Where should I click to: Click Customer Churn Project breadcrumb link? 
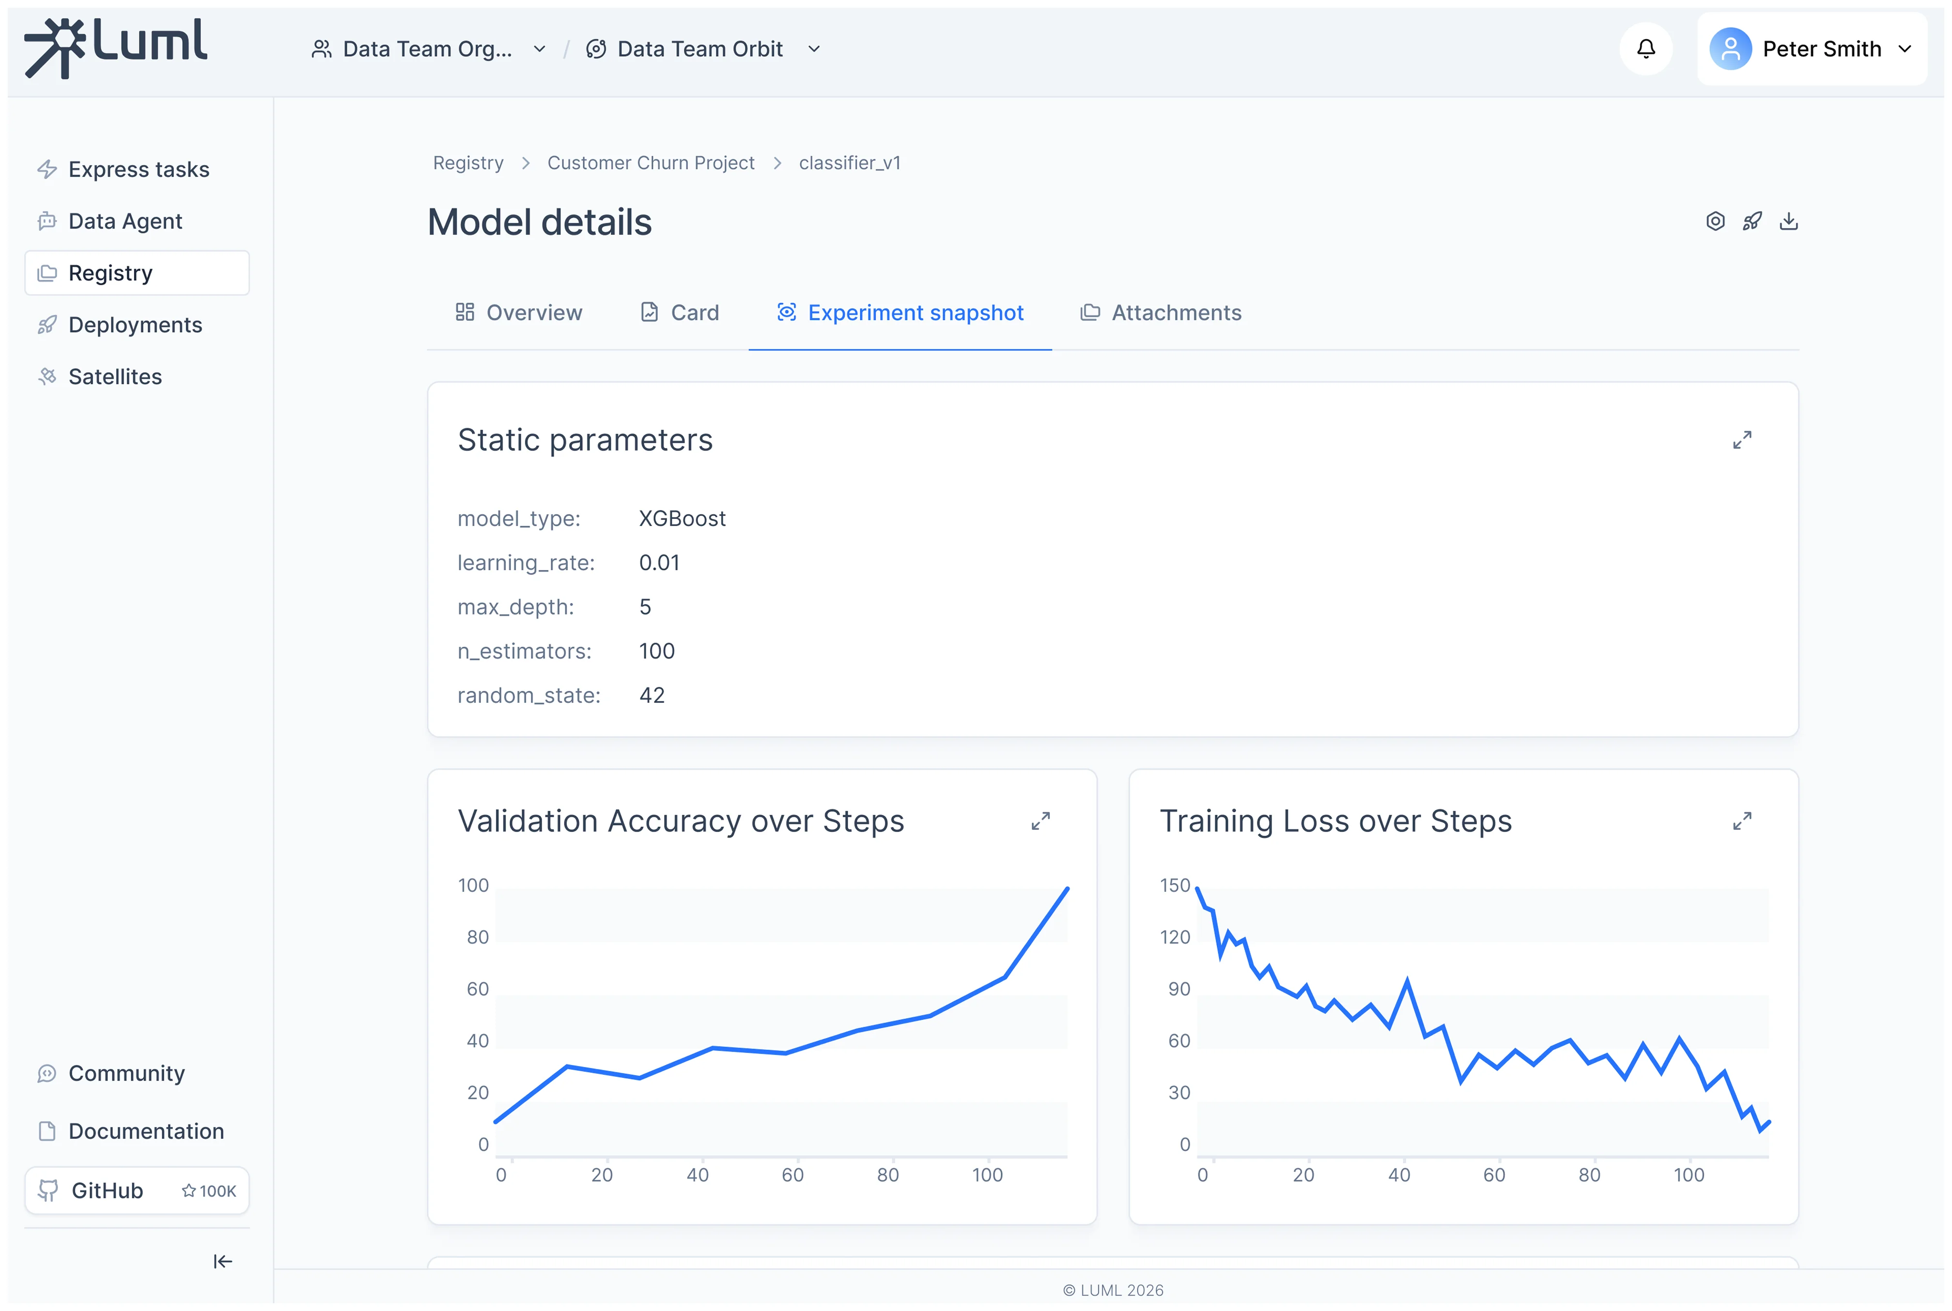tap(650, 163)
